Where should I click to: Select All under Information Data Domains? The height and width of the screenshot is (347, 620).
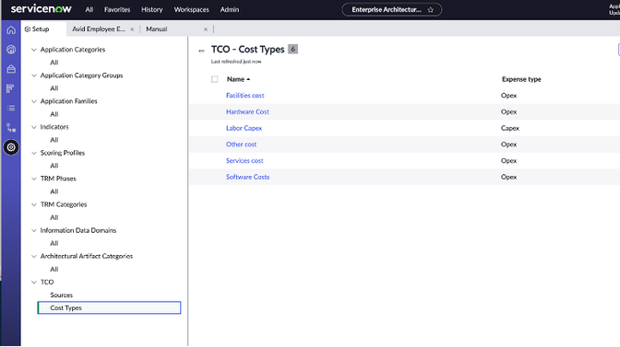[54, 243]
